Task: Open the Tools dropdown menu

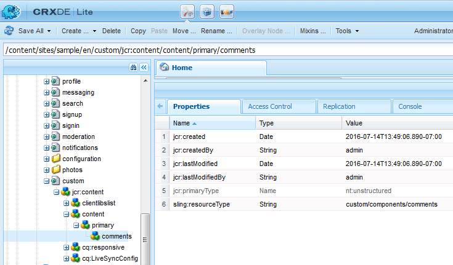Action: pos(347,31)
